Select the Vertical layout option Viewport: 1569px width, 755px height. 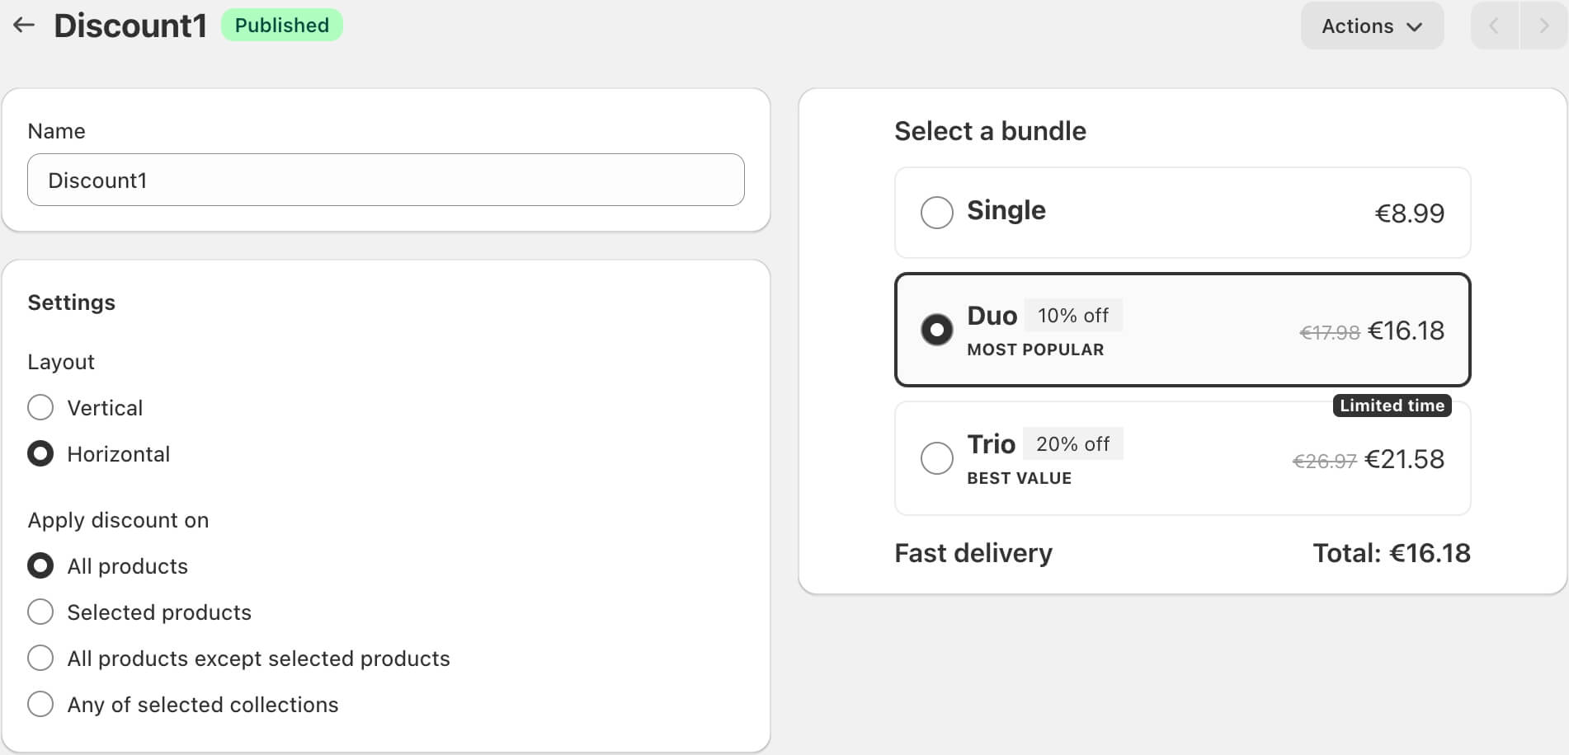coord(40,407)
